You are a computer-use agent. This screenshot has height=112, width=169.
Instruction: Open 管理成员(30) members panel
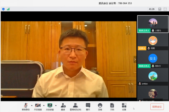point(75,107)
